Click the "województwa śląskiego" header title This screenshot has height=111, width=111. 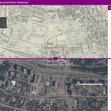pos(14,2)
